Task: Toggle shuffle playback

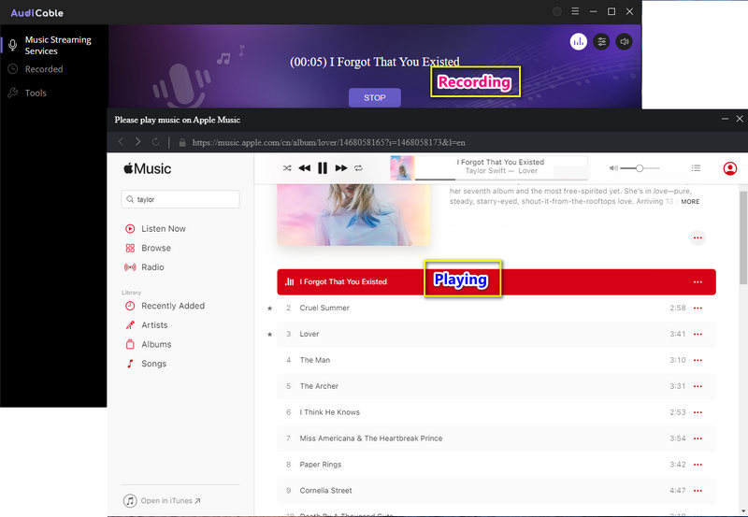Action: point(287,168)
